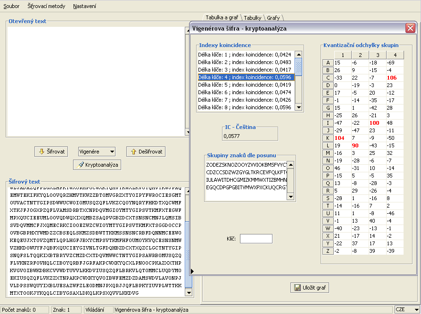Click the red 106 value in row C

[x=392, y=78]
